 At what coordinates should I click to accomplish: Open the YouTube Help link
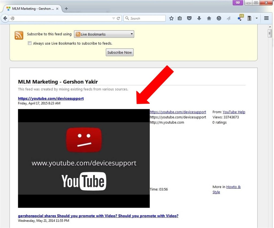(234, 112)
